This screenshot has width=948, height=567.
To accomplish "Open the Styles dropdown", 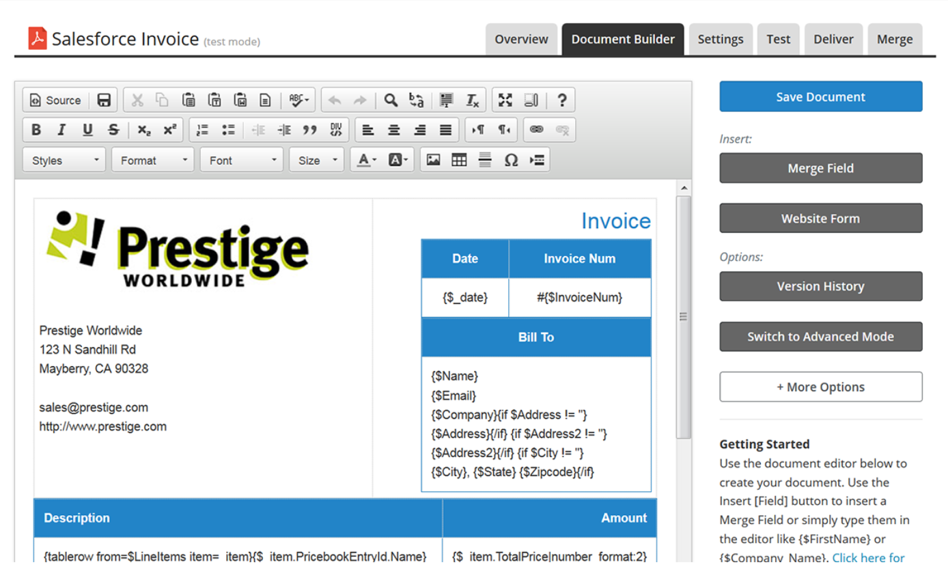I will tap(64, 160).
